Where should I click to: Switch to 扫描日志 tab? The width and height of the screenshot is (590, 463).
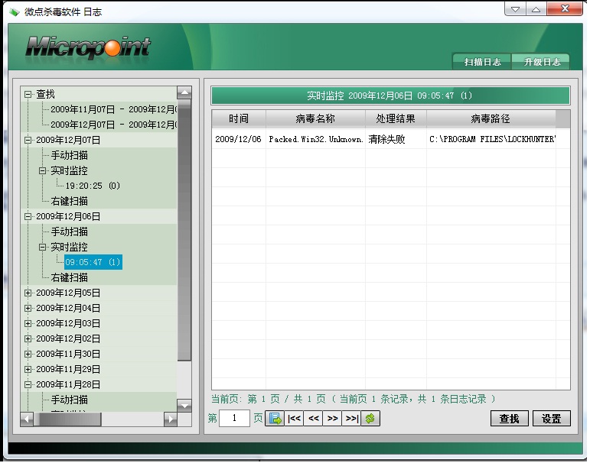[482, 62]
